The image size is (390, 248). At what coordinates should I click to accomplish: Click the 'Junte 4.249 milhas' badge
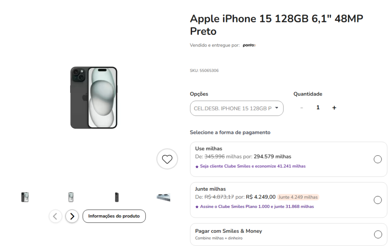(x=298, y=197)
